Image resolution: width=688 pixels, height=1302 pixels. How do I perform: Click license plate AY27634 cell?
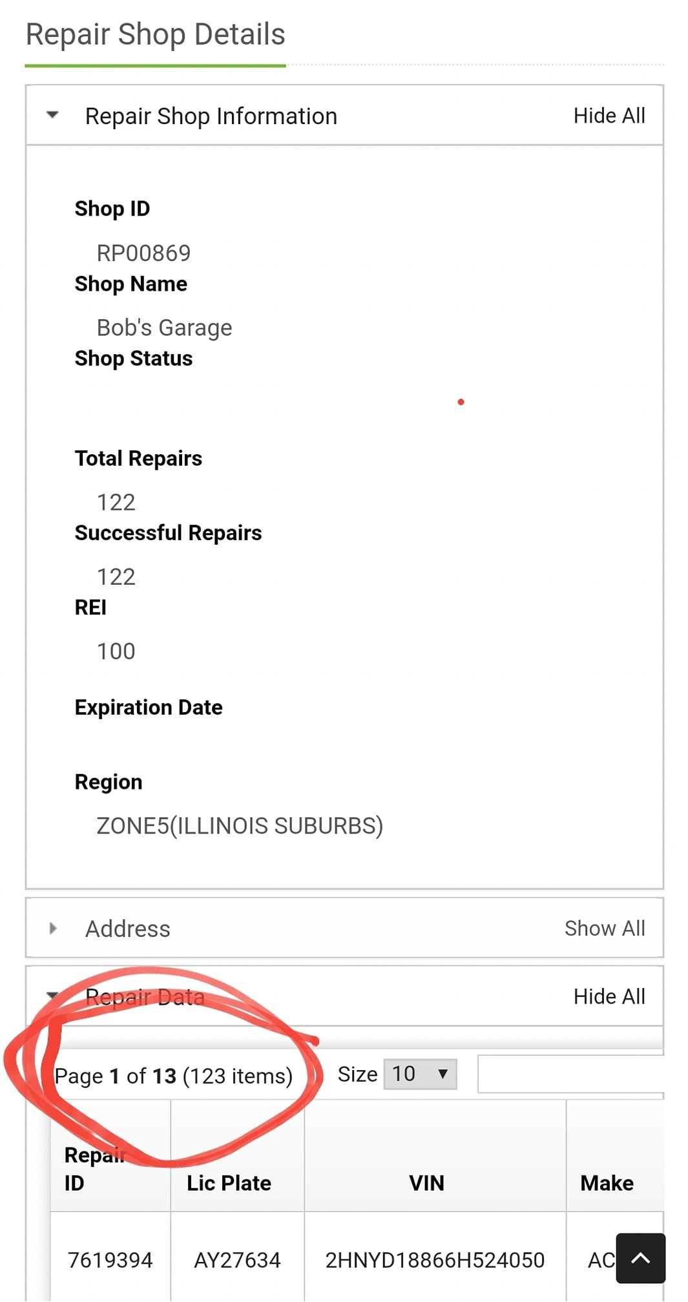(x=237, y=1259)
